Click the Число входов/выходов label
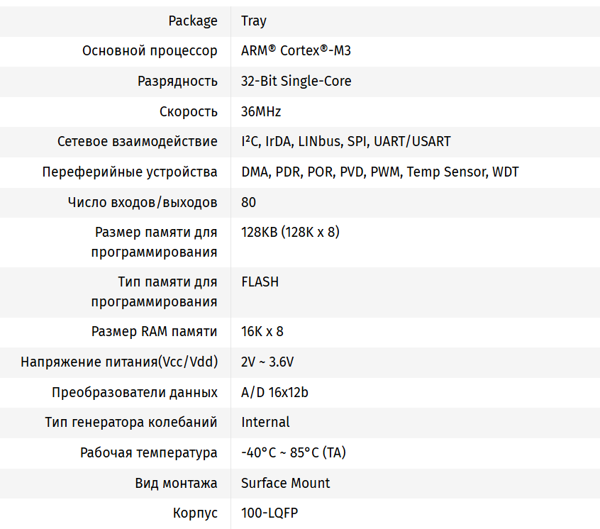The width and height of the screenshot is (600, 529). click(x=143, y=202)
